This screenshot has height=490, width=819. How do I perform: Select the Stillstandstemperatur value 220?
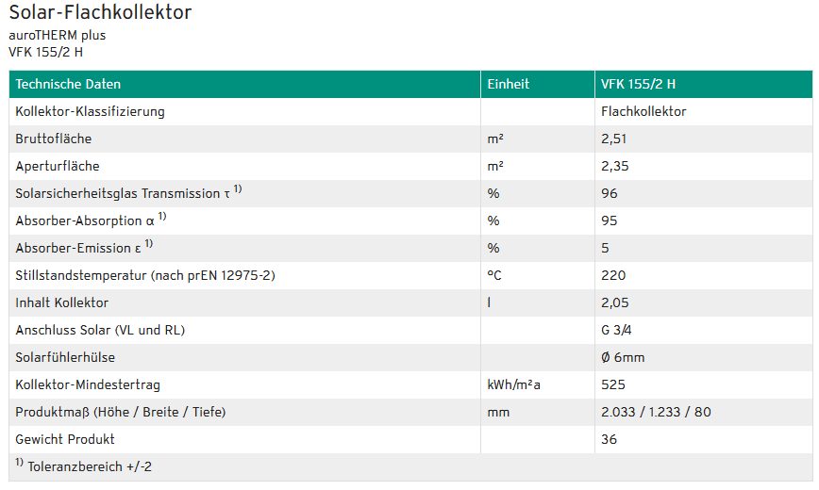coord(613,275)
